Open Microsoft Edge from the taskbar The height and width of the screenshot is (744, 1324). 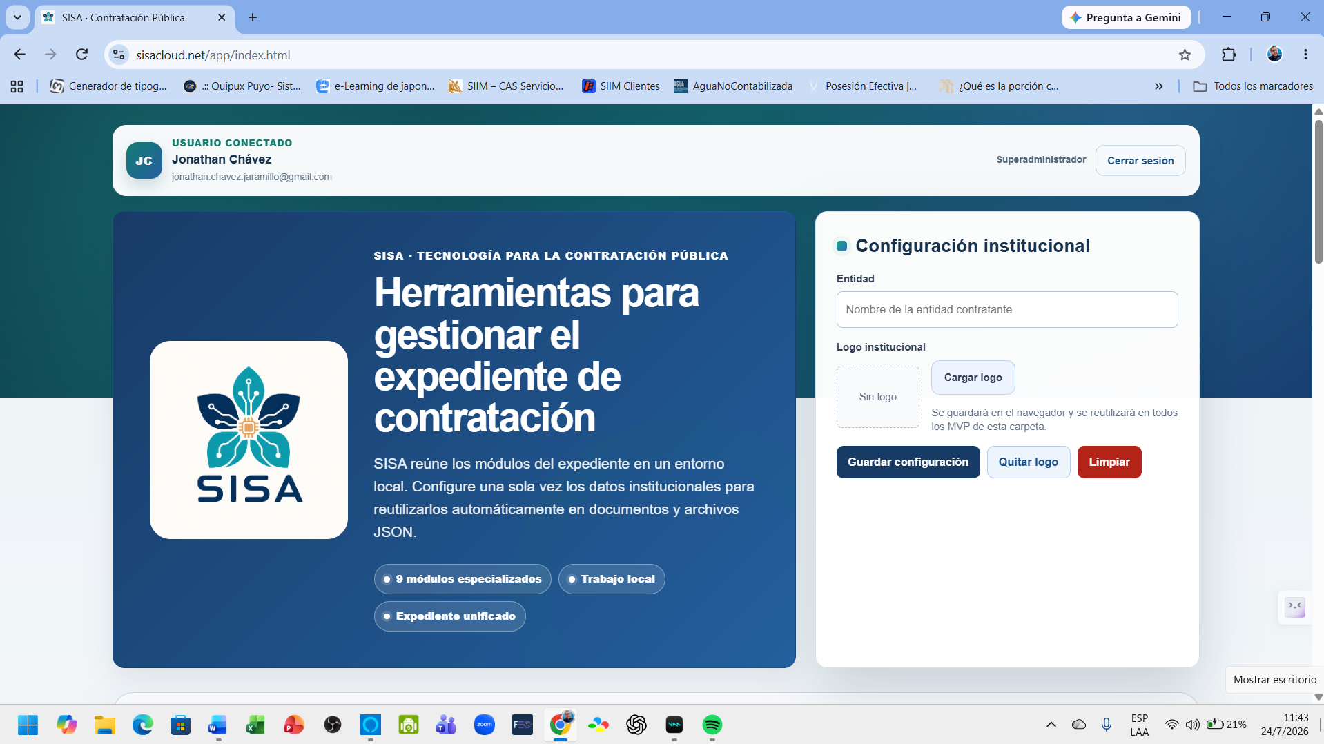click(x=143, y=725)
